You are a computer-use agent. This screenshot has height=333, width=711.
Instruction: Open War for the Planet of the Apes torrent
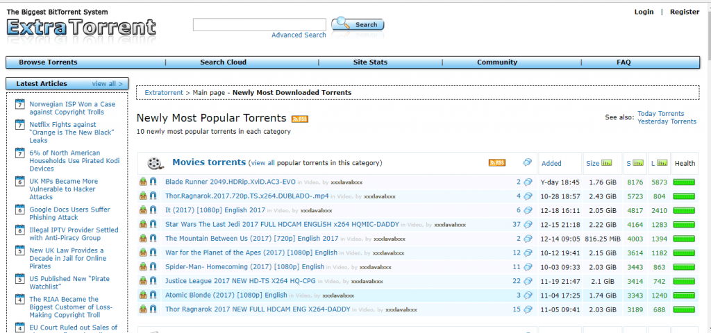pos(251,253)
